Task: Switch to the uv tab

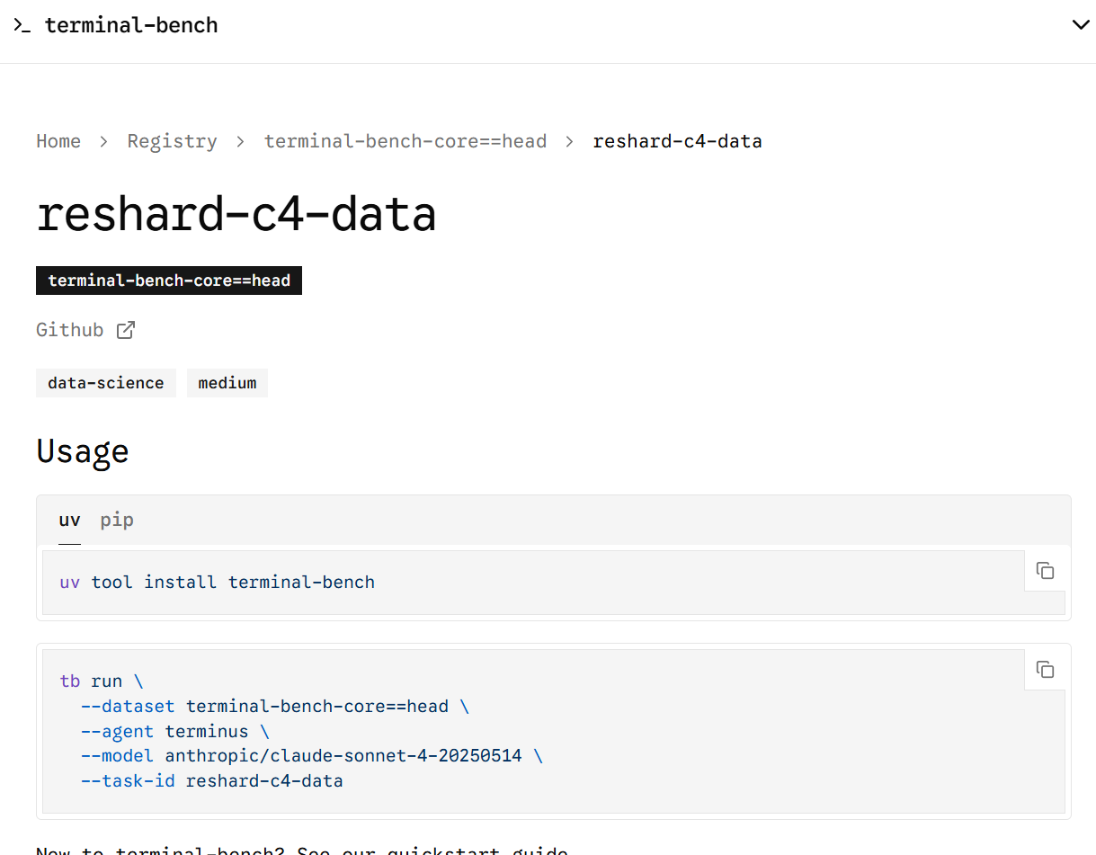Action: (x=69, y=520)
